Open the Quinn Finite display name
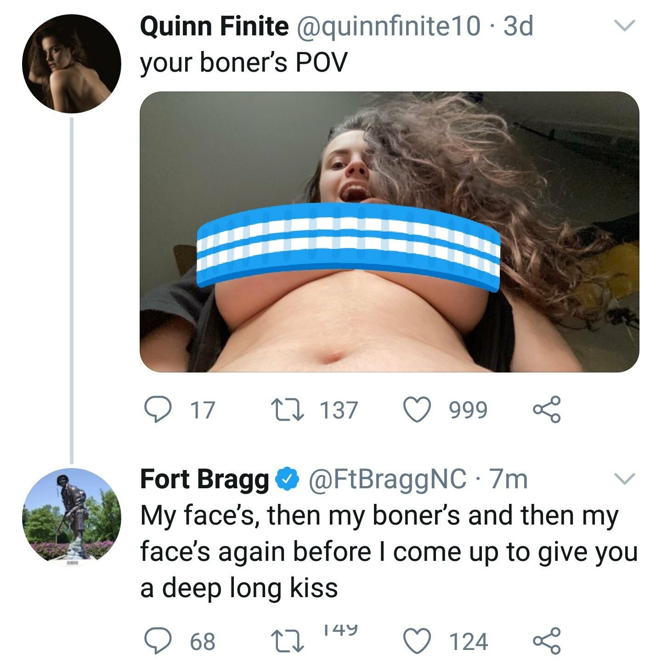Screen dimensions: 656x672 pyautogui.click(x=214, y=26)
